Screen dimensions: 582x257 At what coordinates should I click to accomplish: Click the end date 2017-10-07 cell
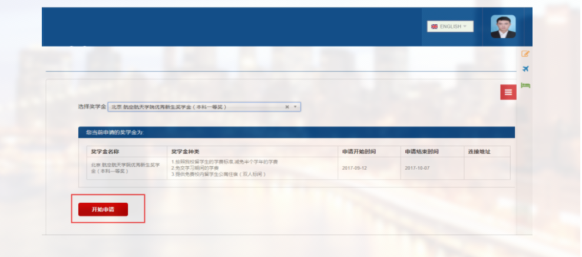tap(418, 168)
